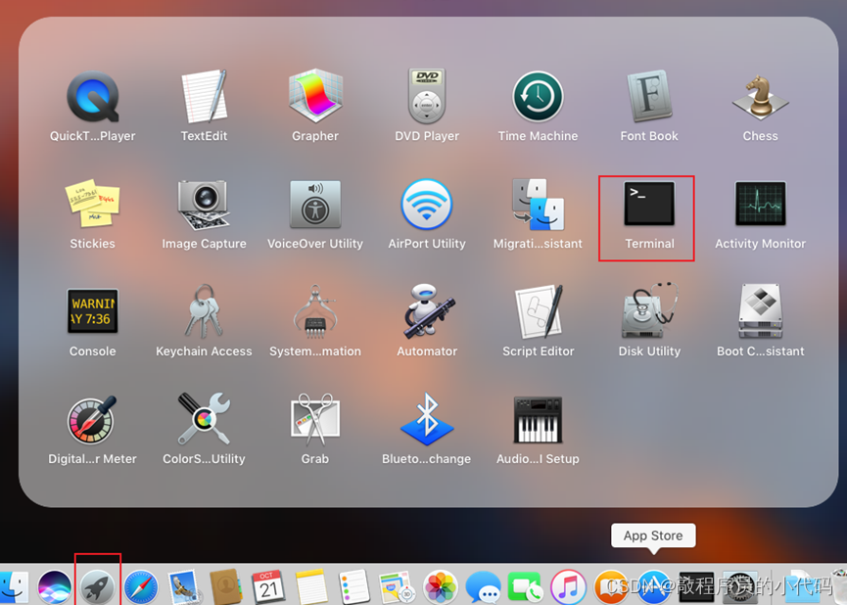
Task: Launch Keychain Access
Action: (205, 311)
